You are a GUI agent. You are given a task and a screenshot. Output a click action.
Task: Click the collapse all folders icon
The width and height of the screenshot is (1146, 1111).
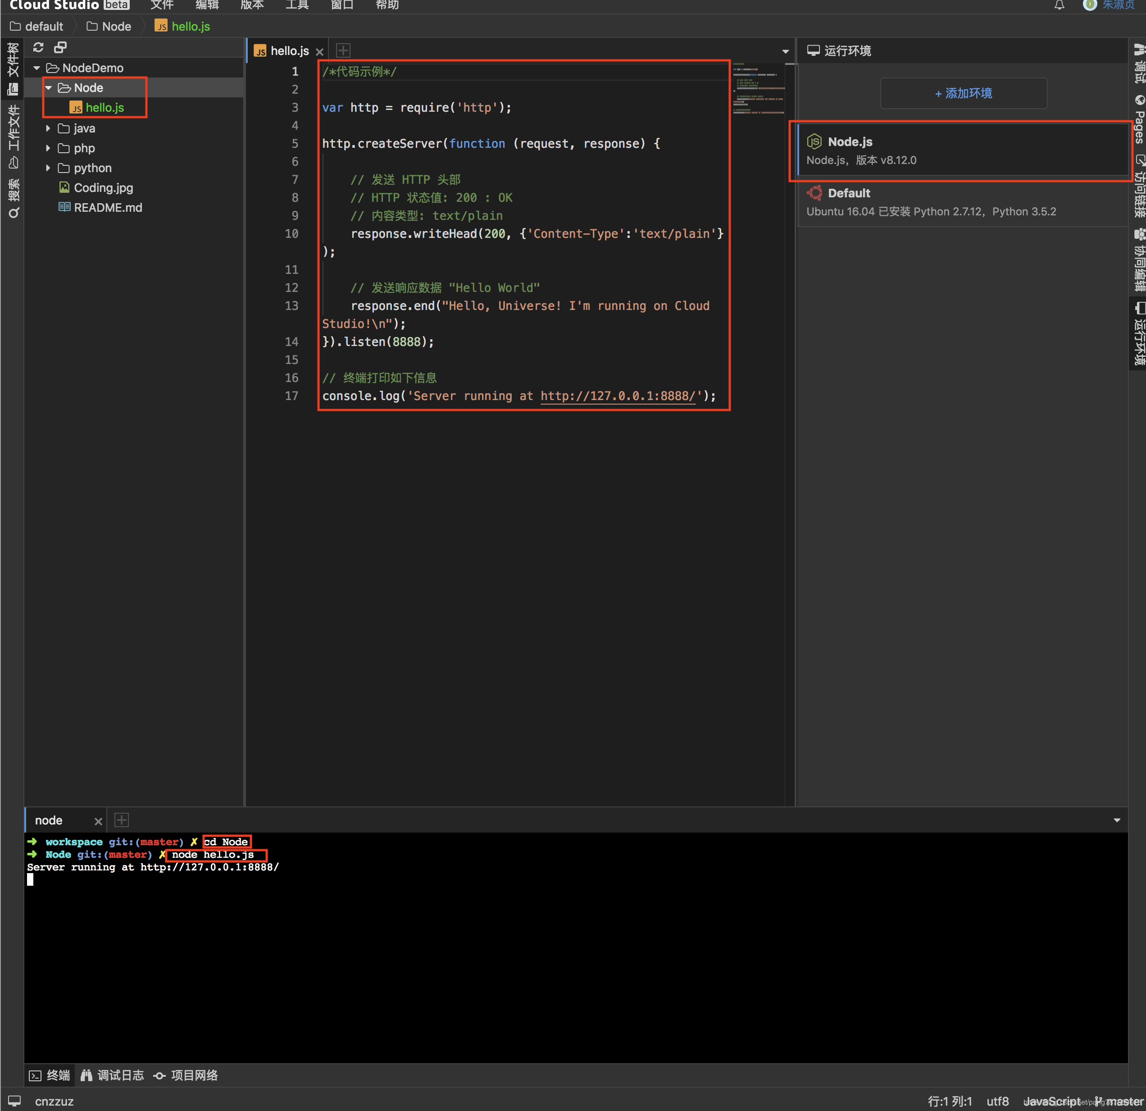coord(59,47)
